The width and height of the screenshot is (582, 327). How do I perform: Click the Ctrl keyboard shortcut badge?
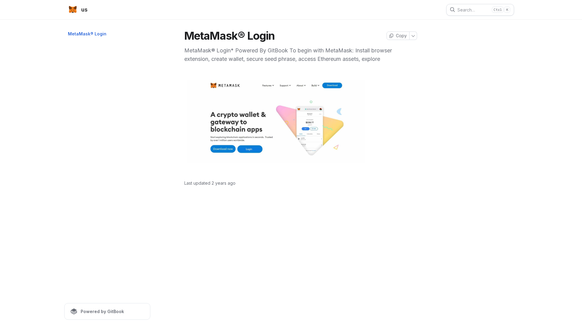(497, 10)
